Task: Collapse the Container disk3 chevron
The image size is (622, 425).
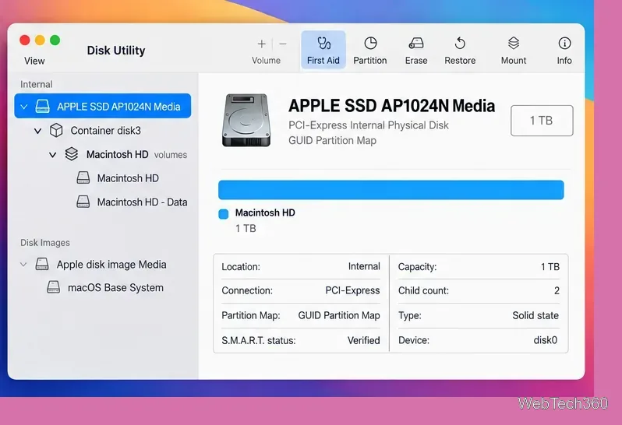Action: (37, 131)
